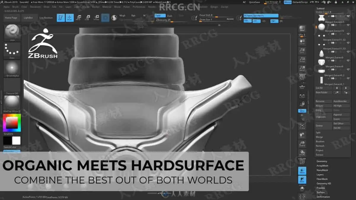Screen dimensions: 356x200
Task: Expand the Extract section in Subtool
Action: click(x=320, y=155)
